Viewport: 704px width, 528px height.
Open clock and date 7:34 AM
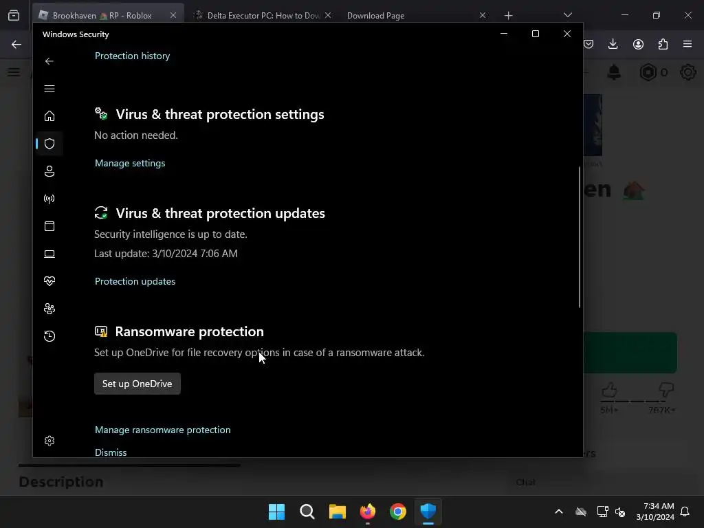pyautogui.click(x=655, y=511)
